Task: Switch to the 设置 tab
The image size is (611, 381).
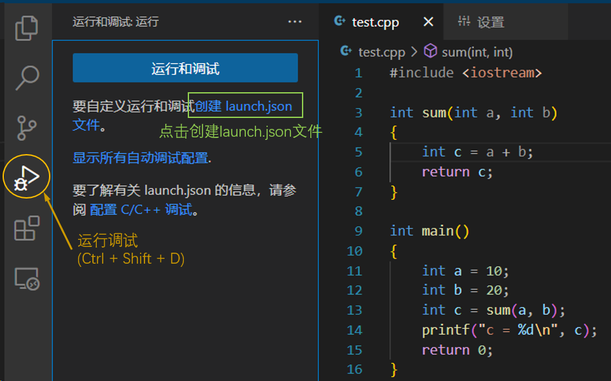Action: point(490,21)
